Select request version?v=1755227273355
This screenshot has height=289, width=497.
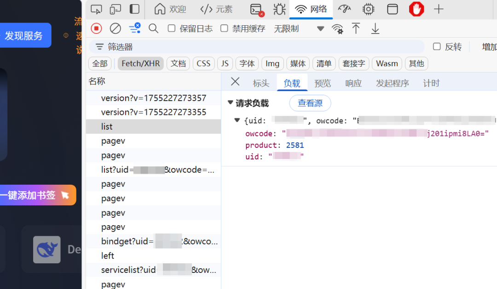coord(153,113)
